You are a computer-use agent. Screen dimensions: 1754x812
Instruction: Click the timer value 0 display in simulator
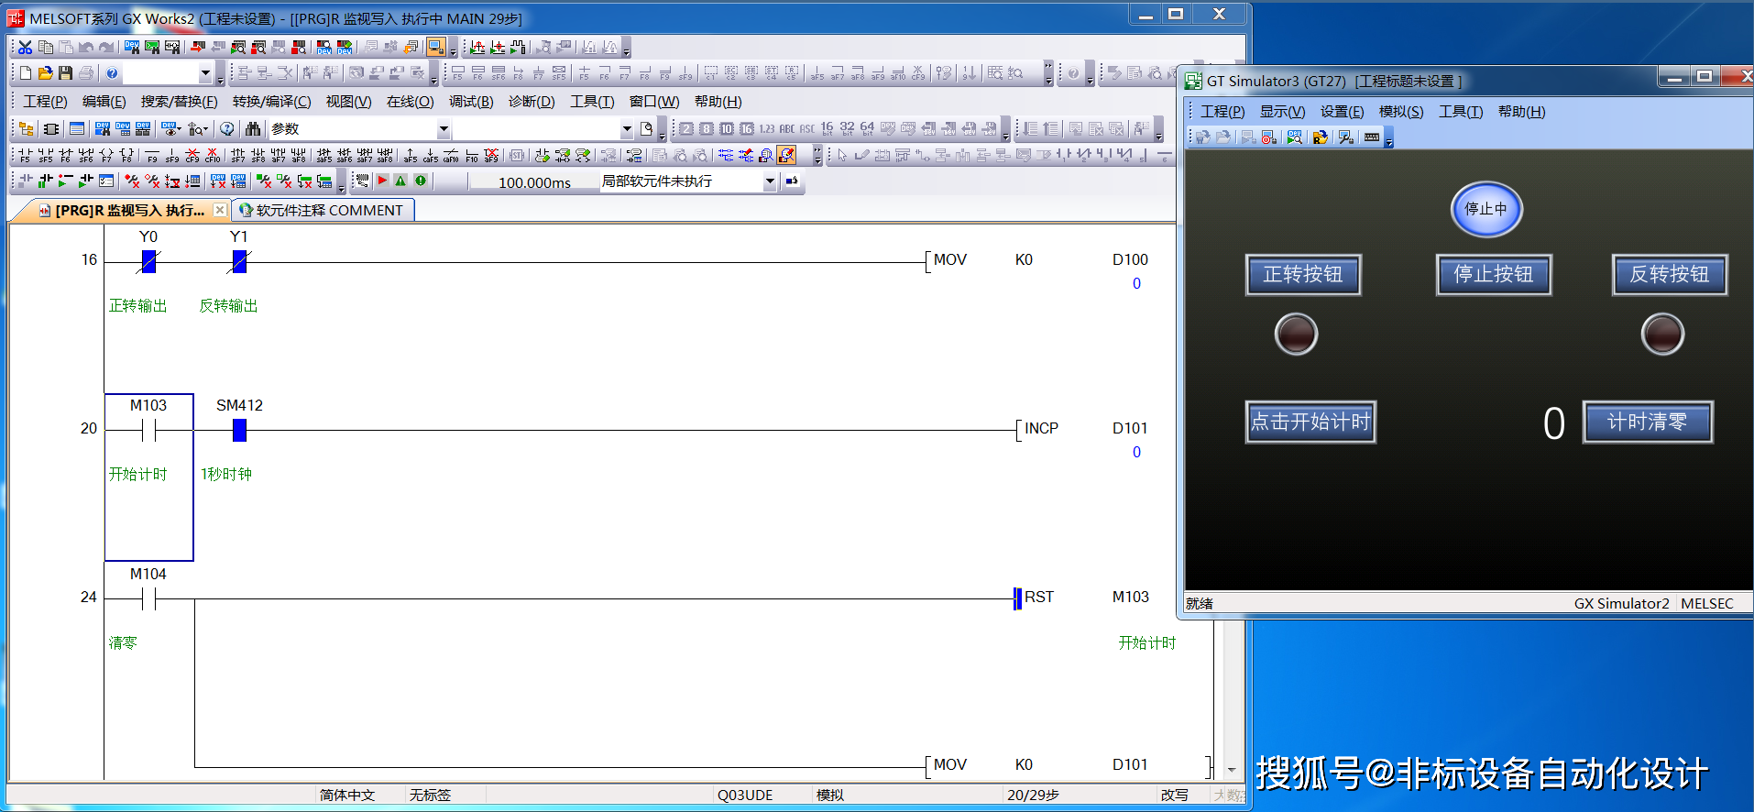coord(1553,423)
